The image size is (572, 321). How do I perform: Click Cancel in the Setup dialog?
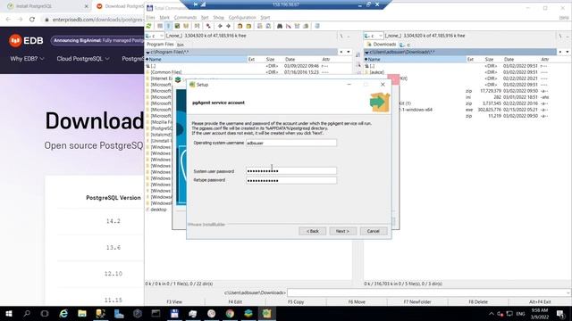[x=374, y=231]
